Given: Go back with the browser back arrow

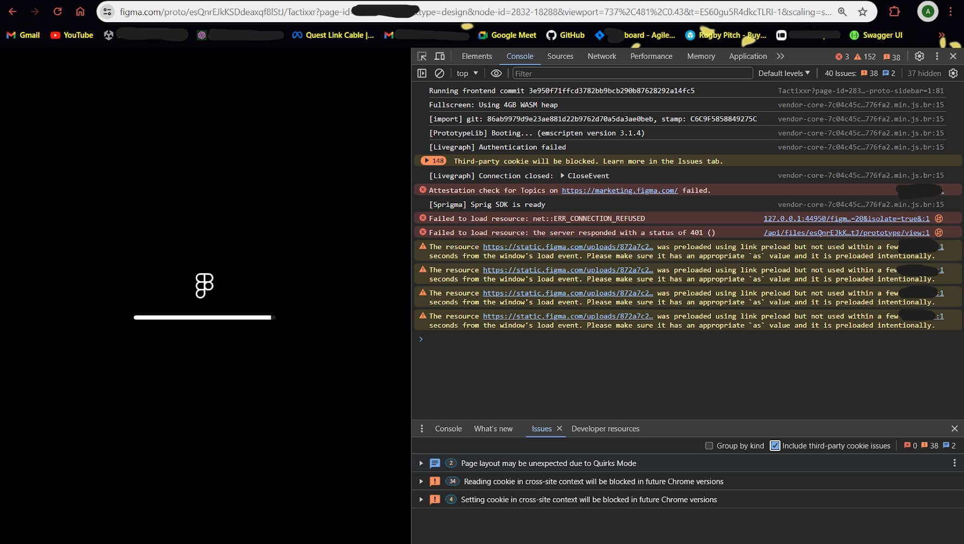Looking at the screenshot, I should click(x=12, y=11).
